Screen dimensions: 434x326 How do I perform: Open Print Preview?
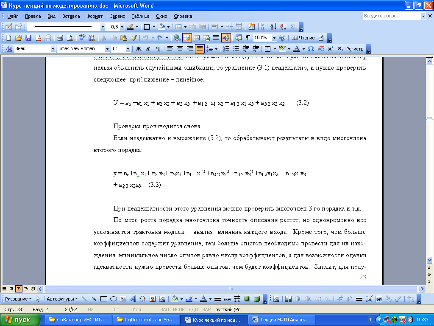(x=70, y=38)
